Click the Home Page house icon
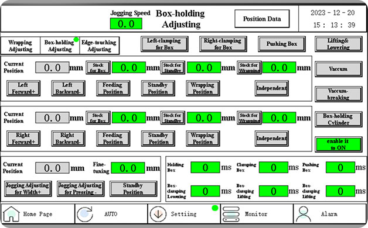The image size is (368, 228). pyautogui.click(x=11, y=214)
